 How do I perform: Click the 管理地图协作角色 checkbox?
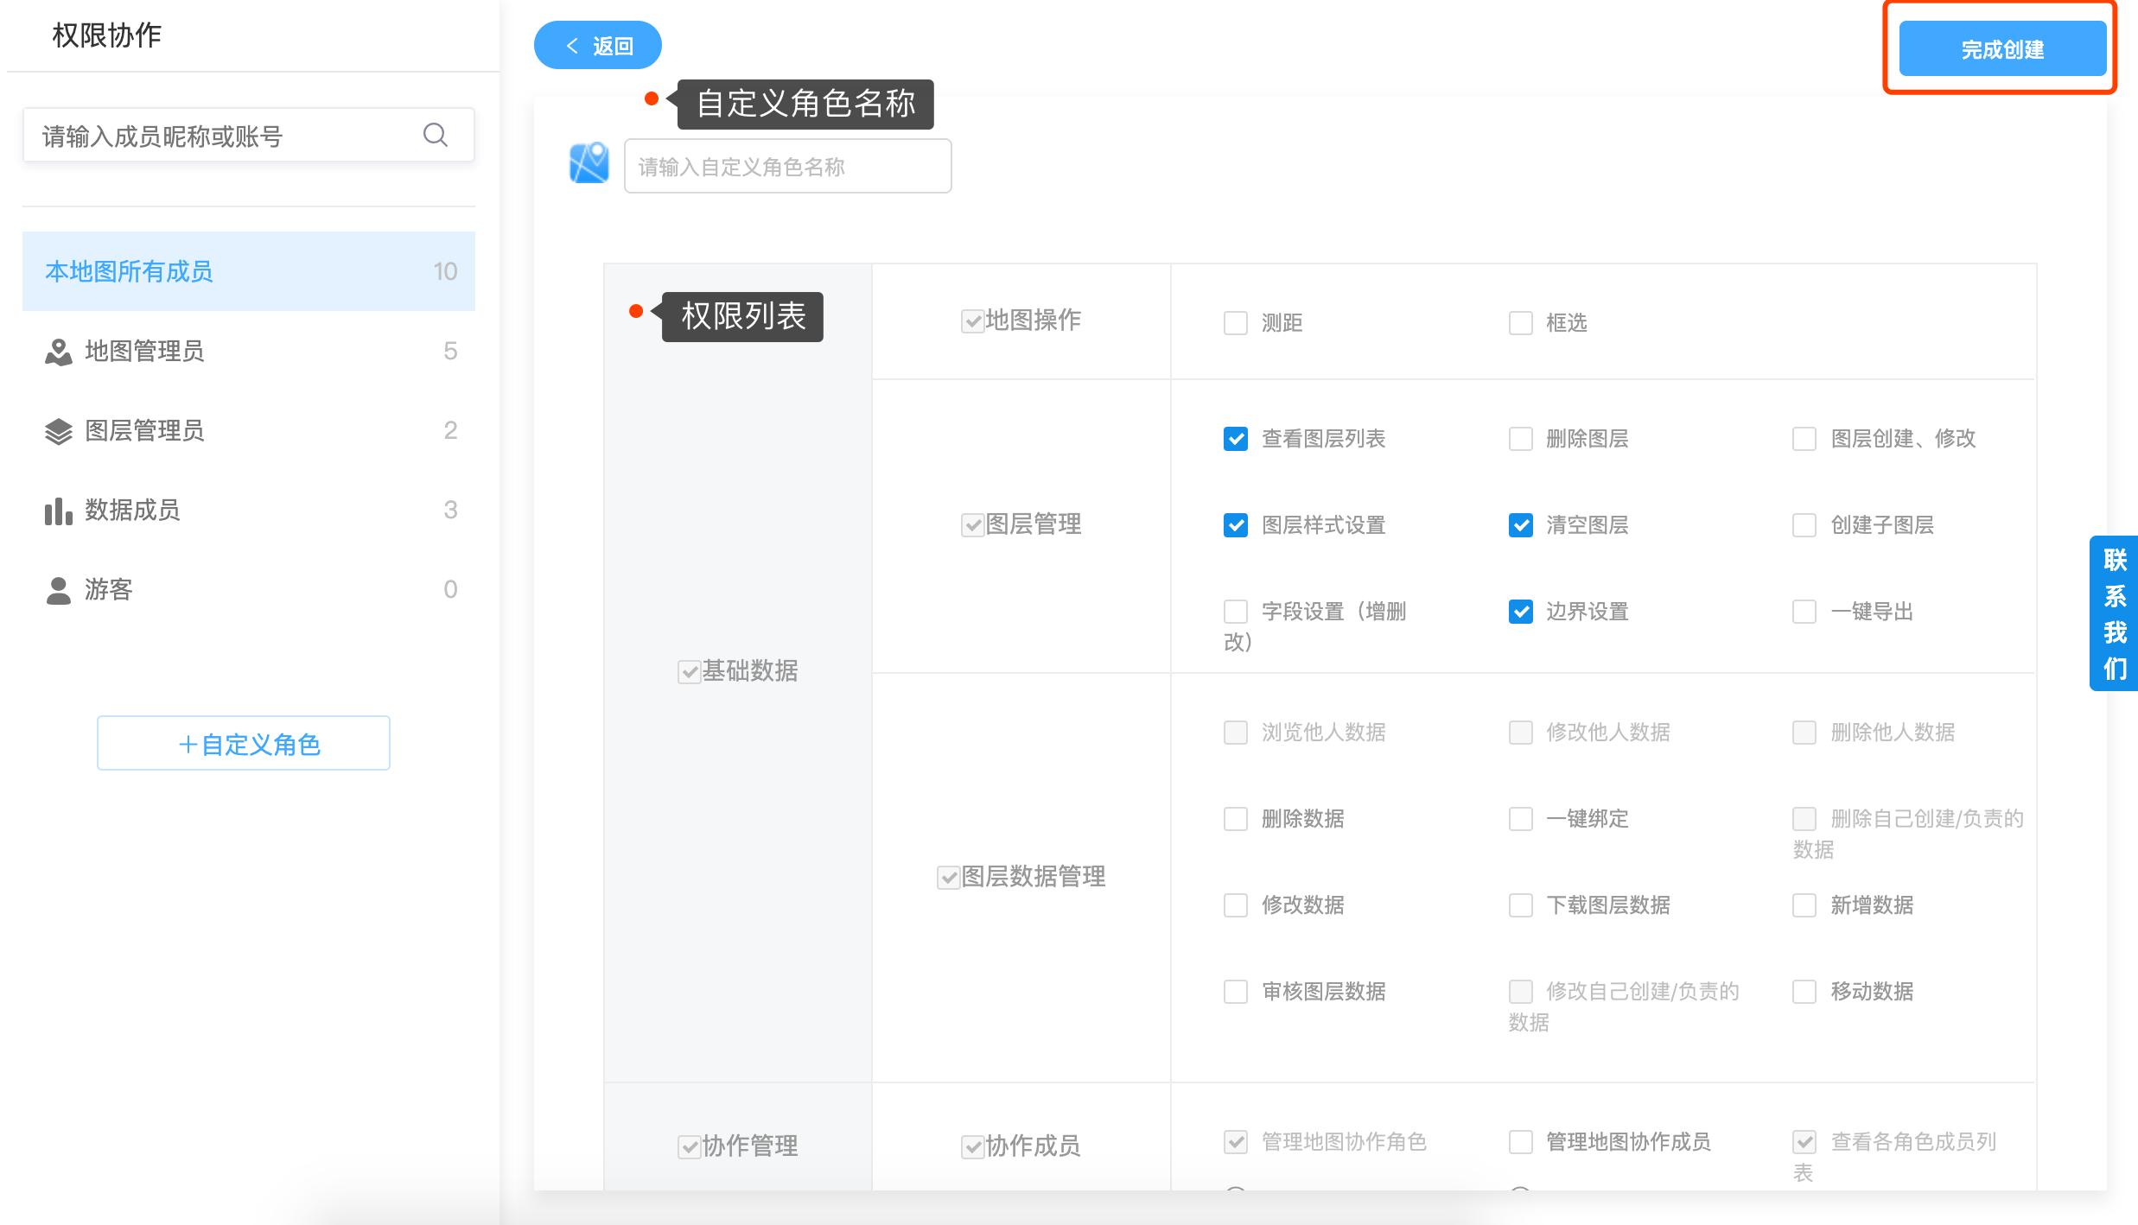click(x=1236, y=1142)
